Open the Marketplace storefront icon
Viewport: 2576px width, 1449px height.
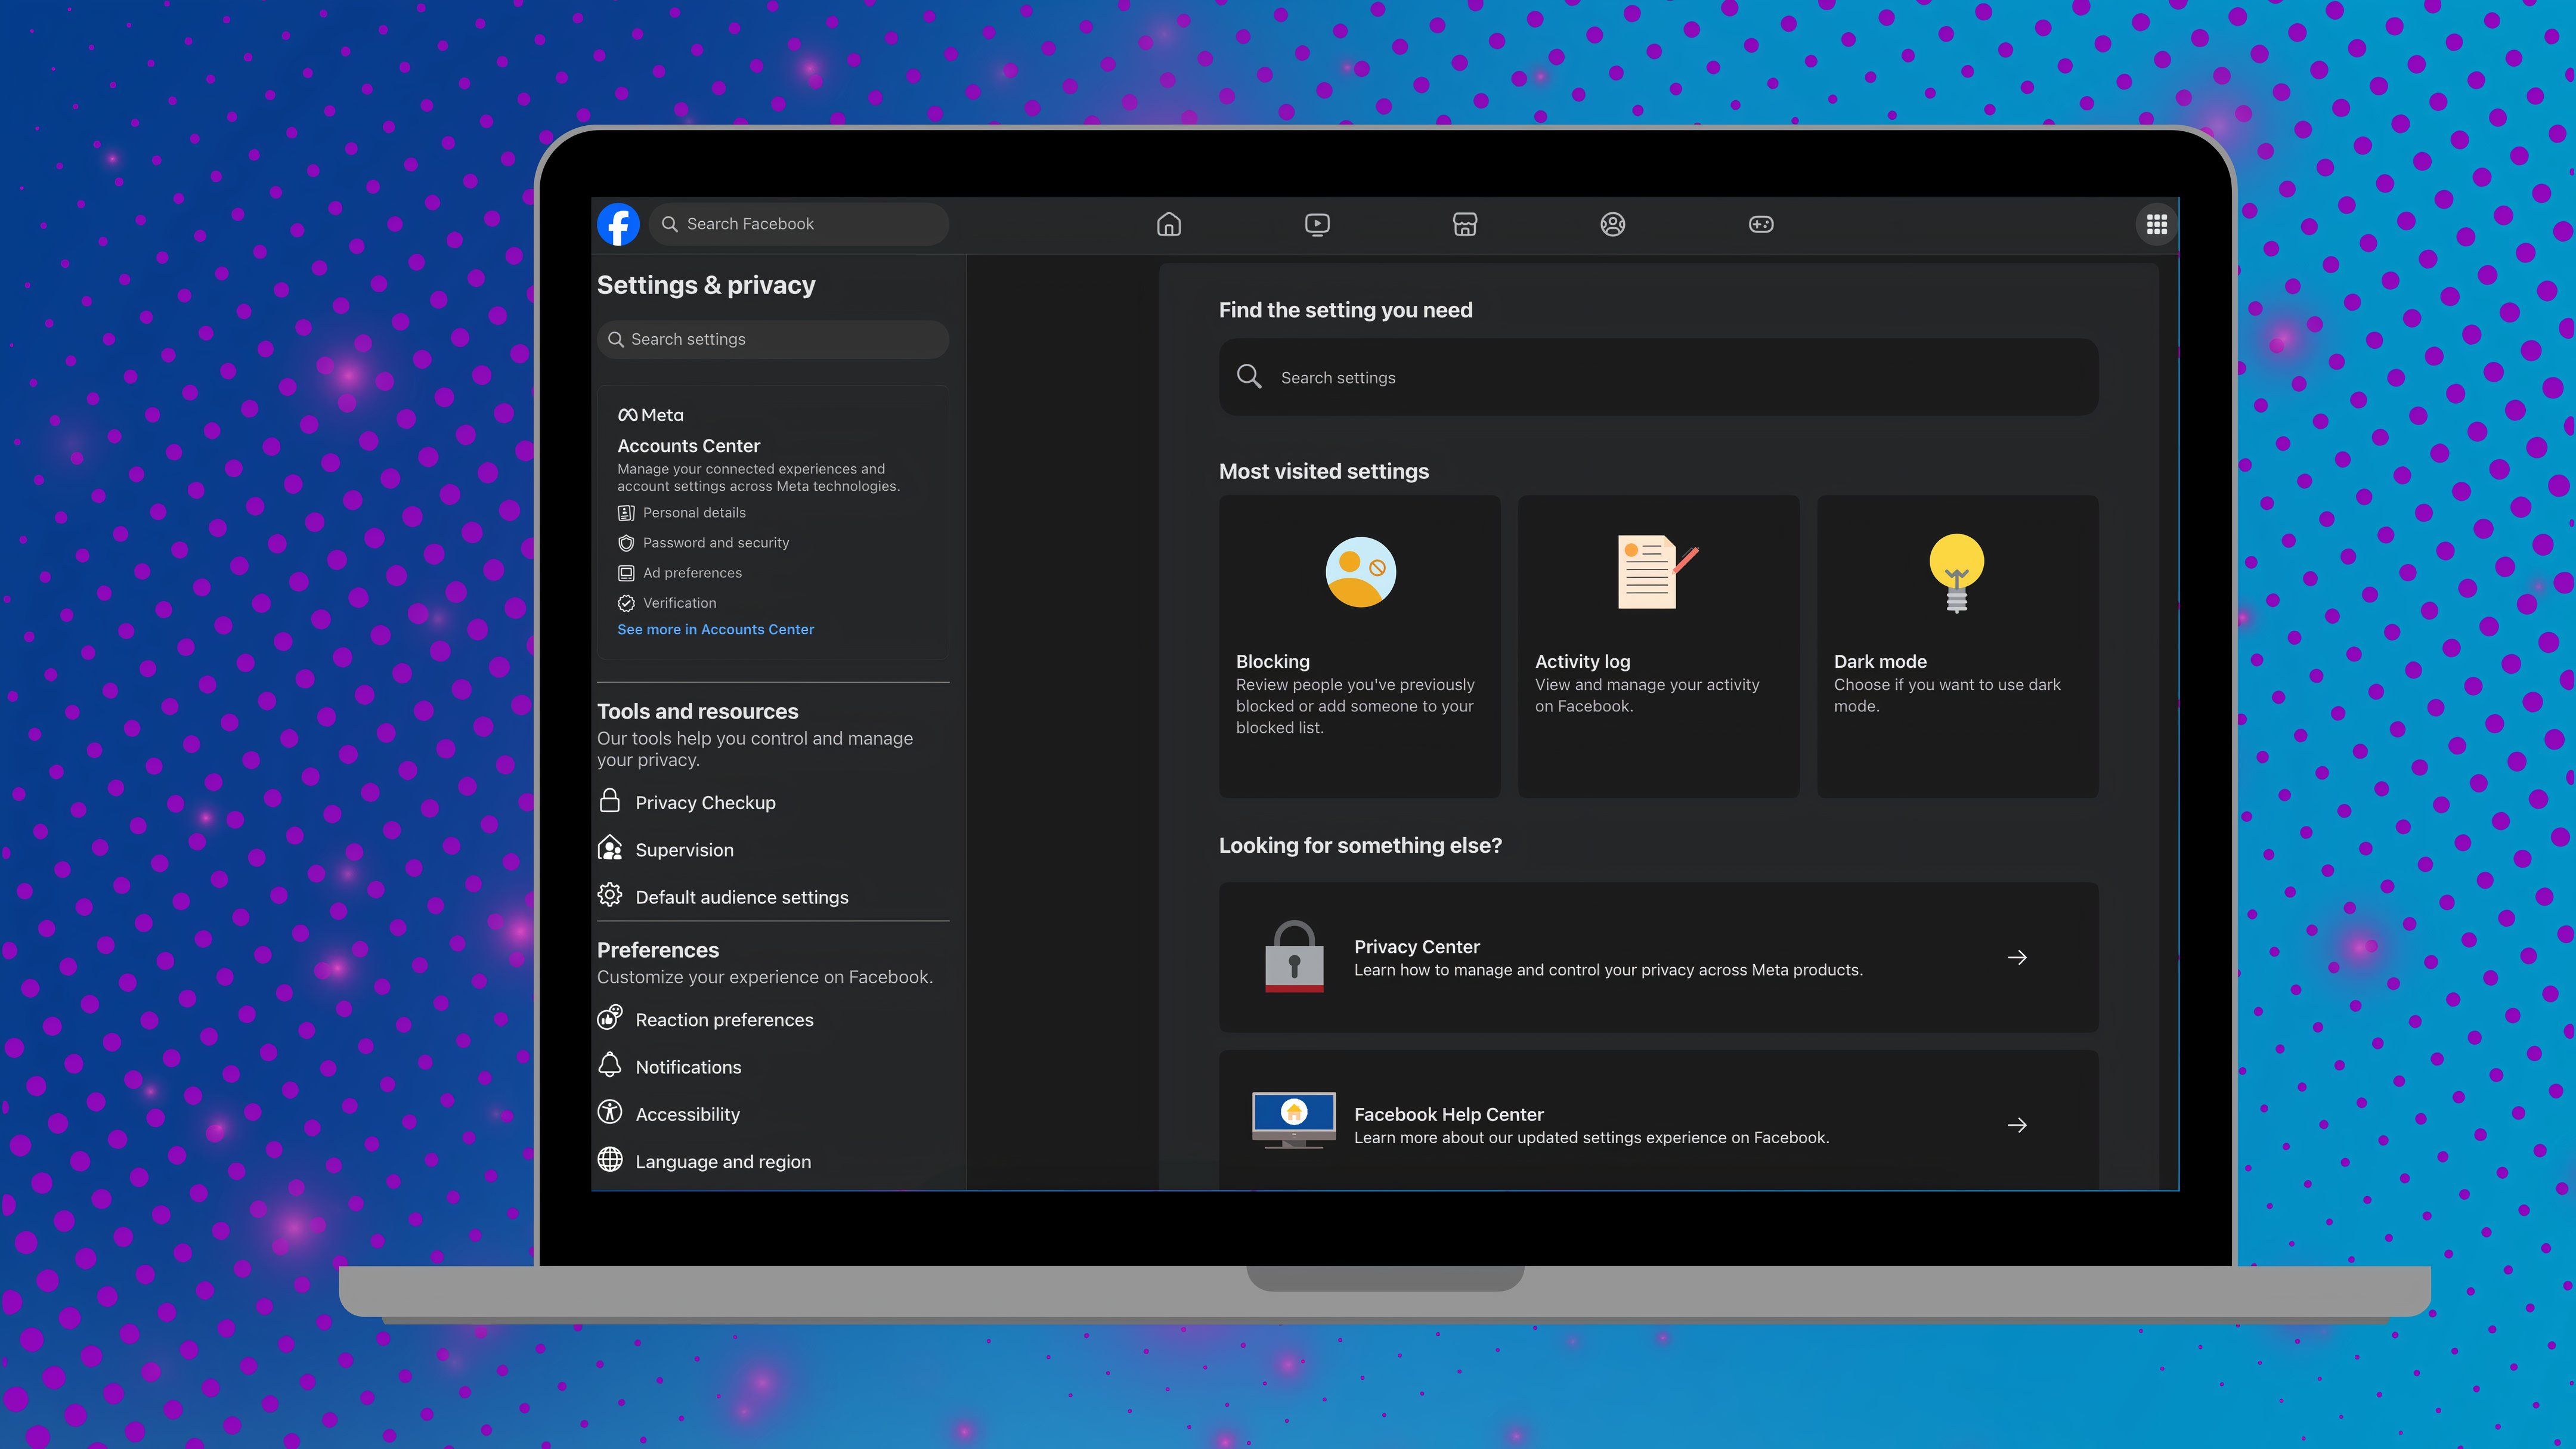pyautogui.click(x=1464, y=224)
